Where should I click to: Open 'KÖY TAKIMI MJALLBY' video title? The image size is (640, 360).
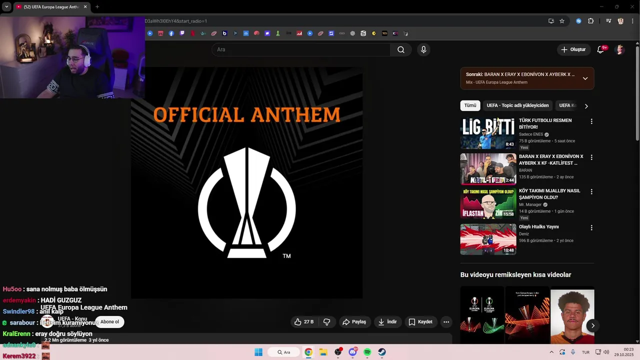[x=549, y=194]
